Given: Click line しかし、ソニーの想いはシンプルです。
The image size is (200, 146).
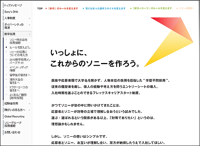Looking at the screenshot, I should [x=79, y=137].
